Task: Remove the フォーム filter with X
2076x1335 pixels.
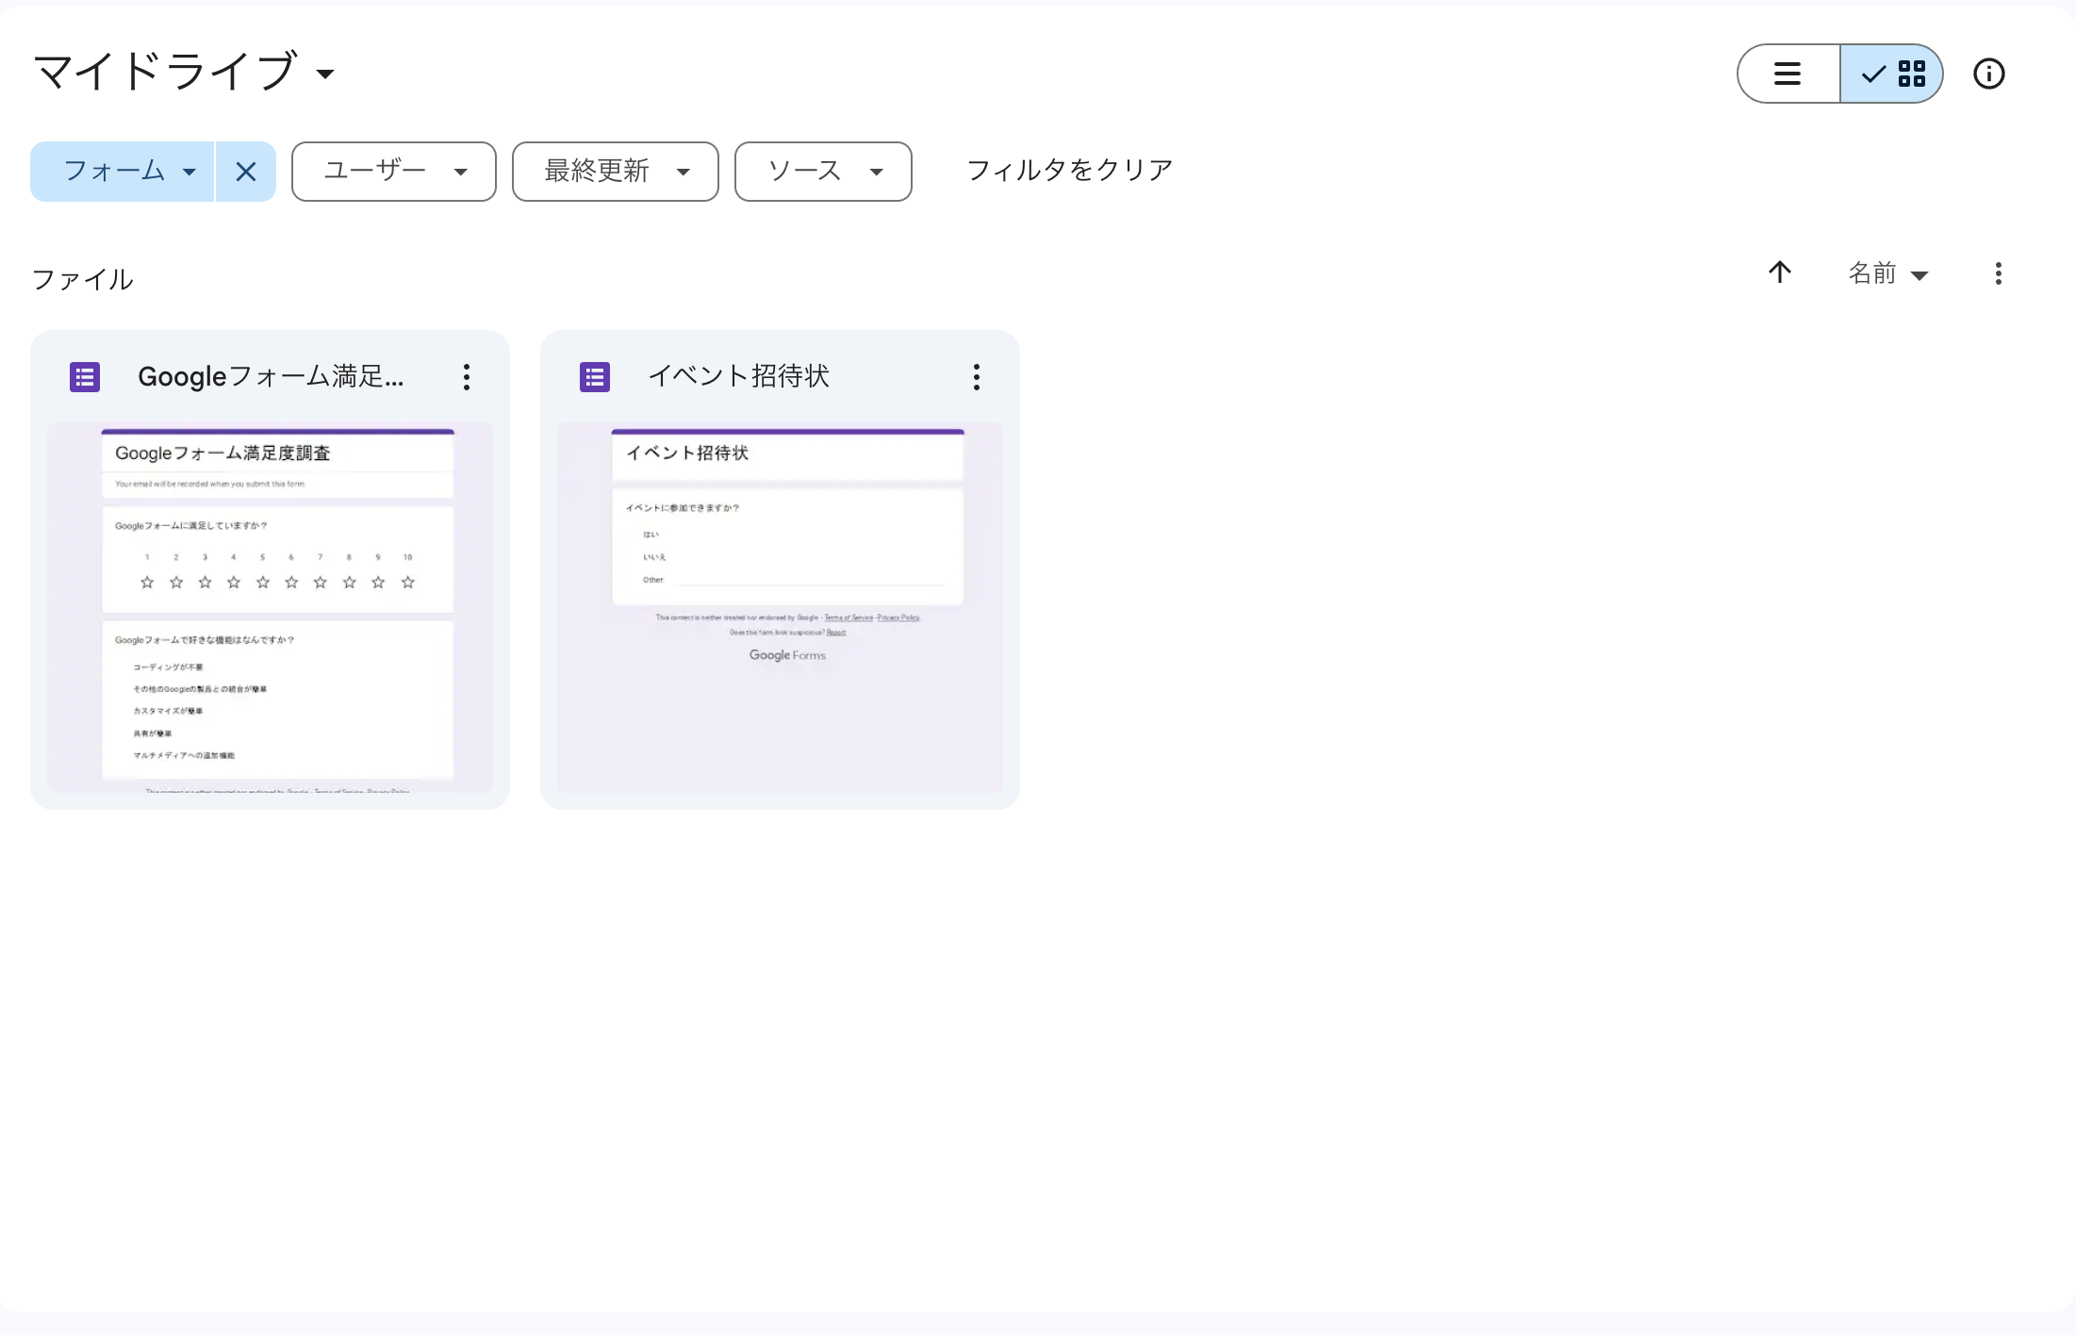Action: click(246, 172)
